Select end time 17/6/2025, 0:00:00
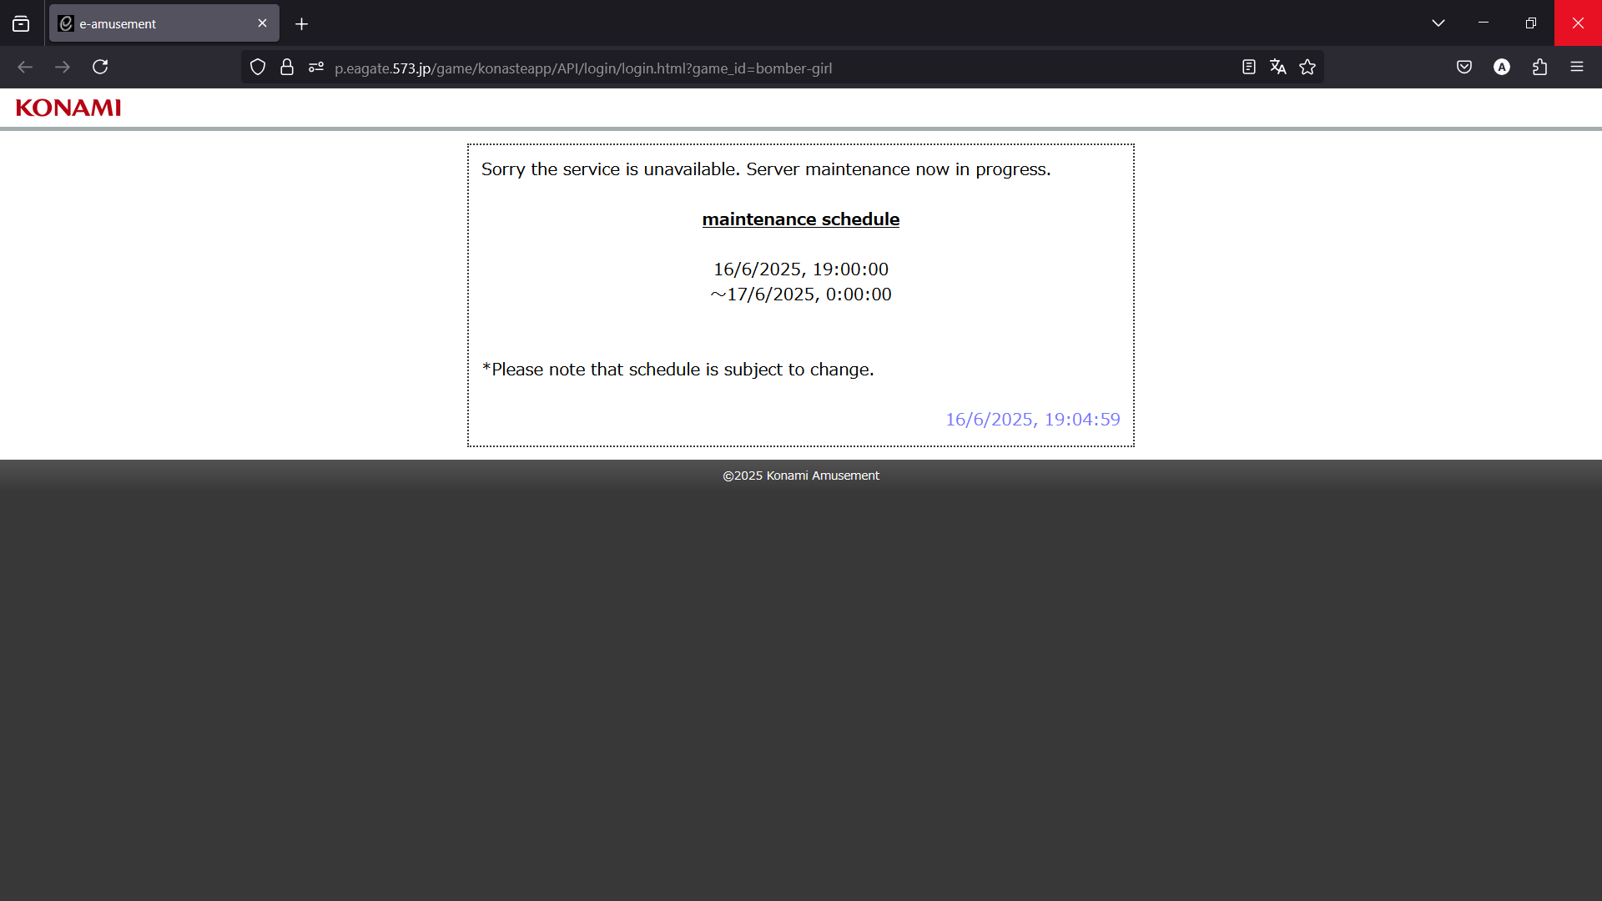1602x901 pixels. 800,294
